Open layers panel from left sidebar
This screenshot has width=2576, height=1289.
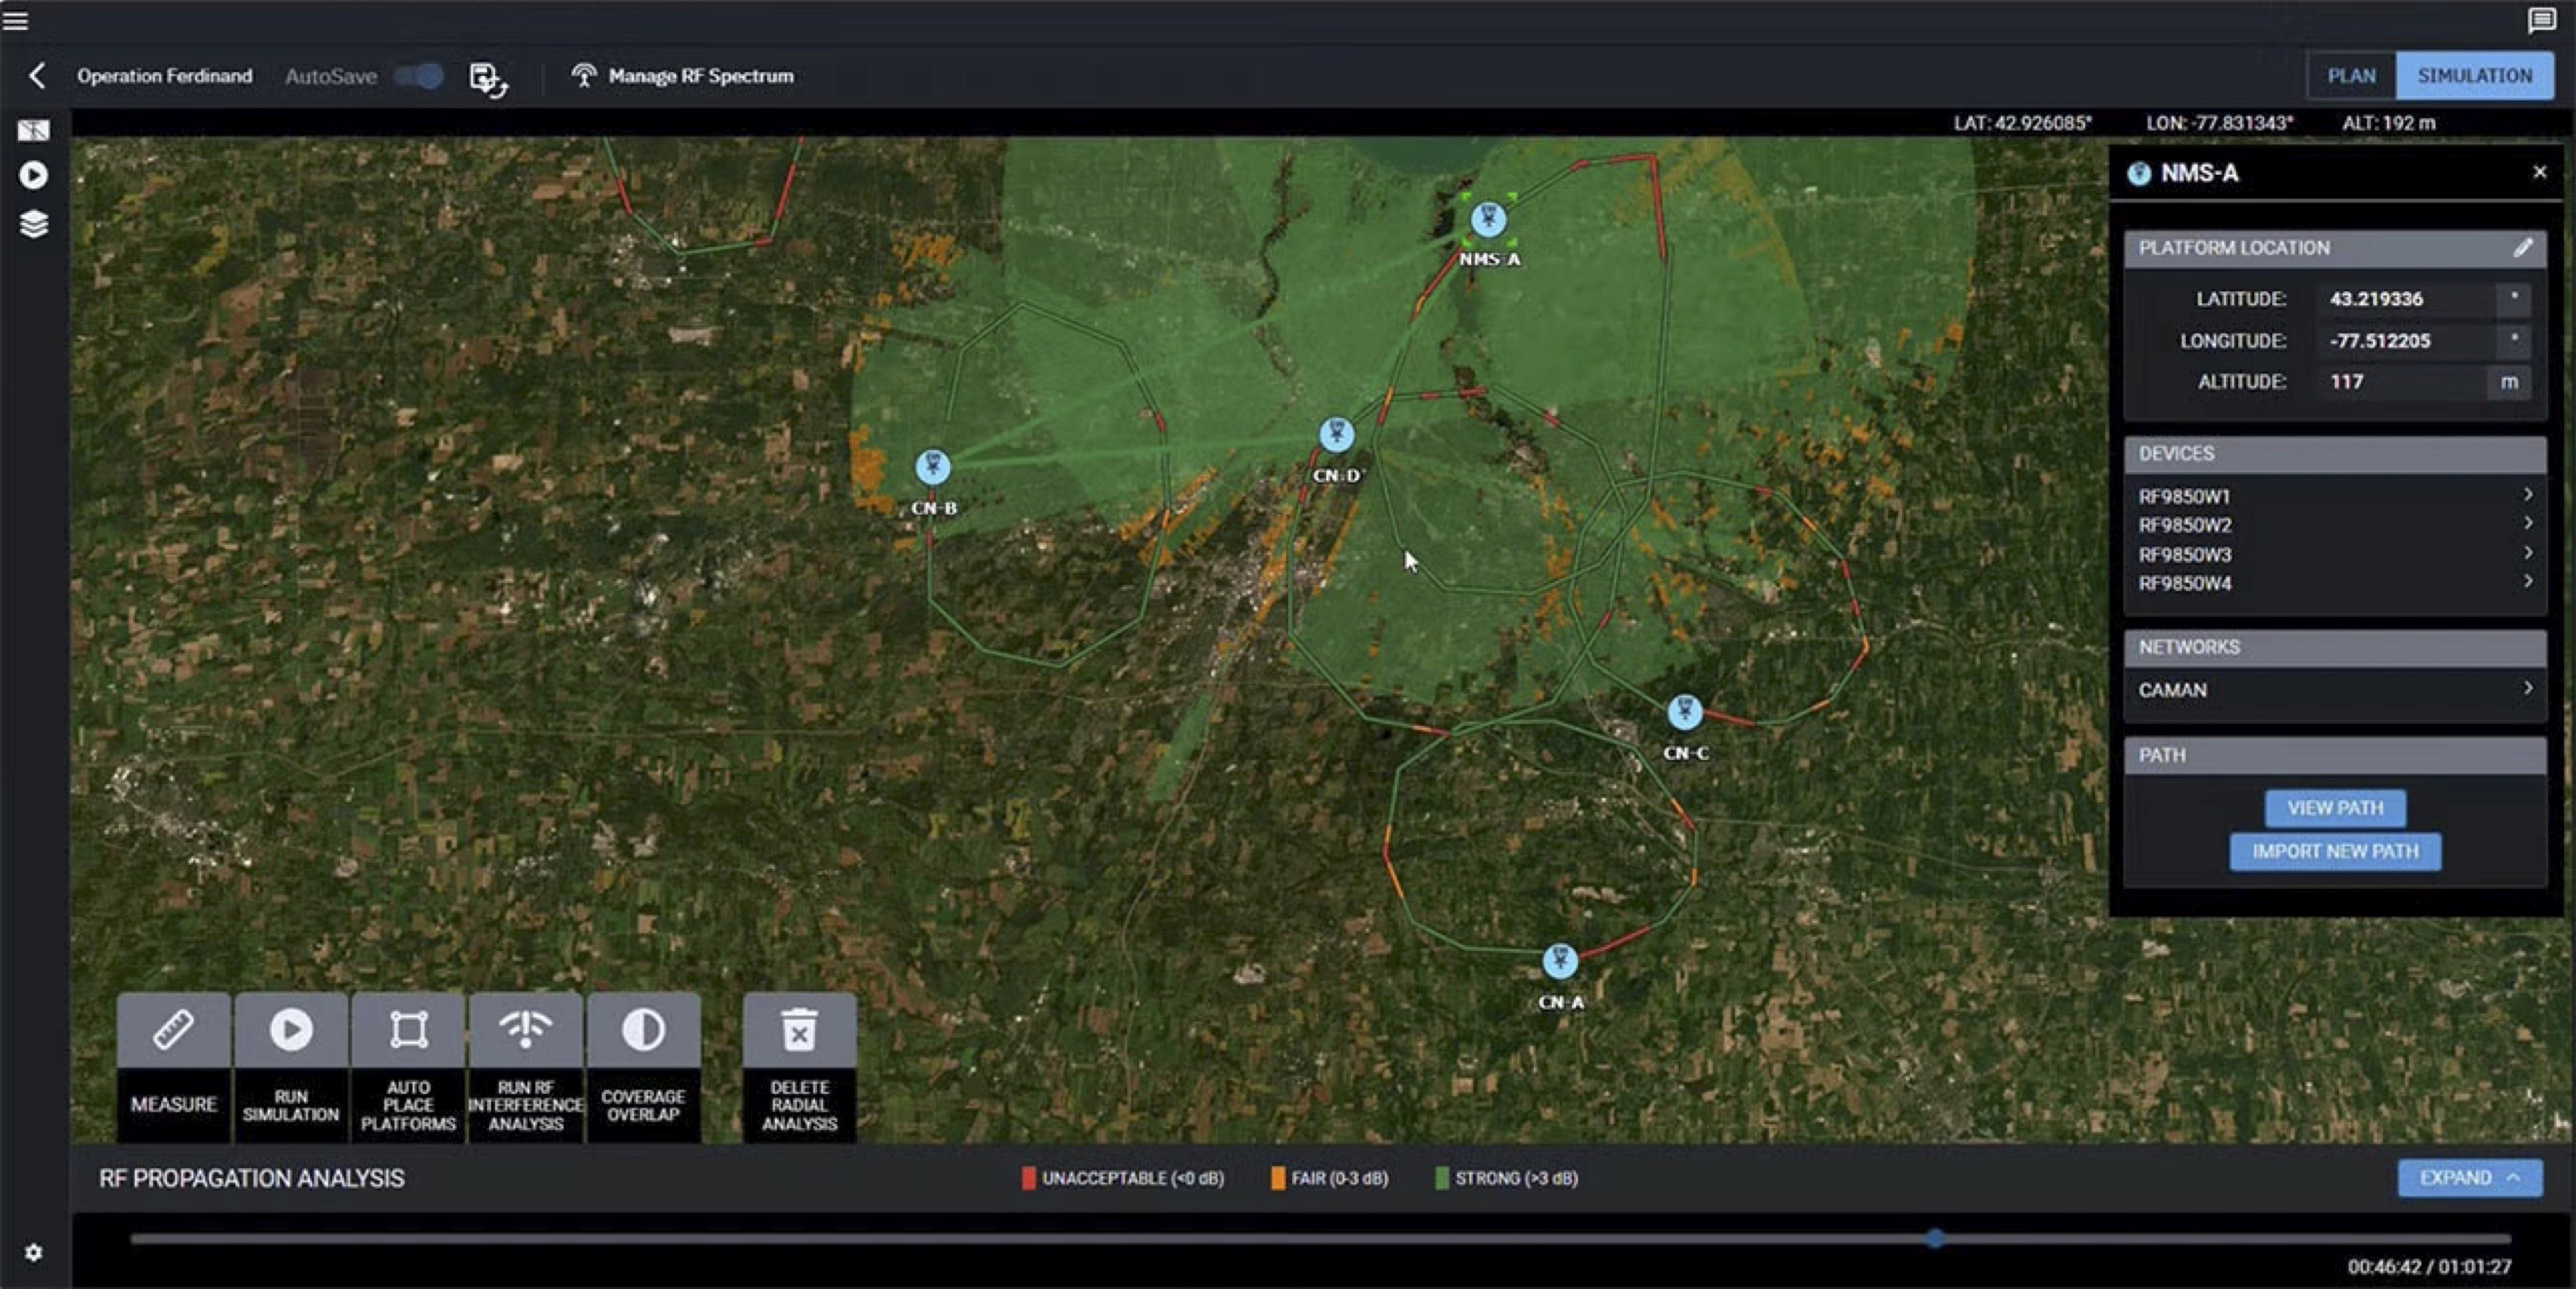pos(33,224)
